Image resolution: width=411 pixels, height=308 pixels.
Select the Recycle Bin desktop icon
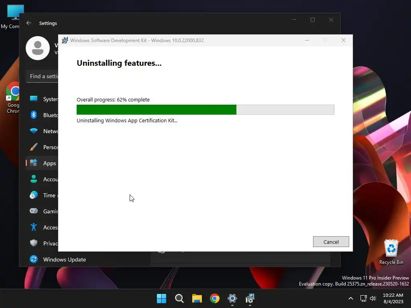pos(391,252)
